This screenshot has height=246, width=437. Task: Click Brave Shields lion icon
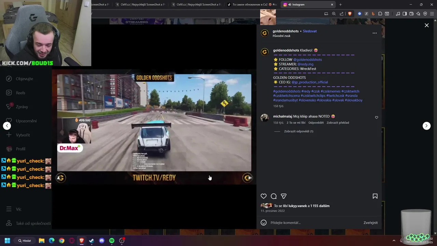350,14
